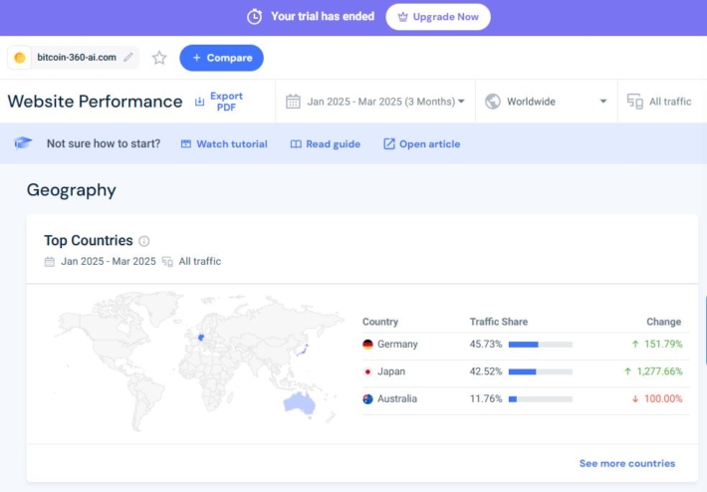Image resolution: width=707 pixels, height=492 pixels.
Task: Click the devices icon beside All traffic header
Action: click(635, 102)
